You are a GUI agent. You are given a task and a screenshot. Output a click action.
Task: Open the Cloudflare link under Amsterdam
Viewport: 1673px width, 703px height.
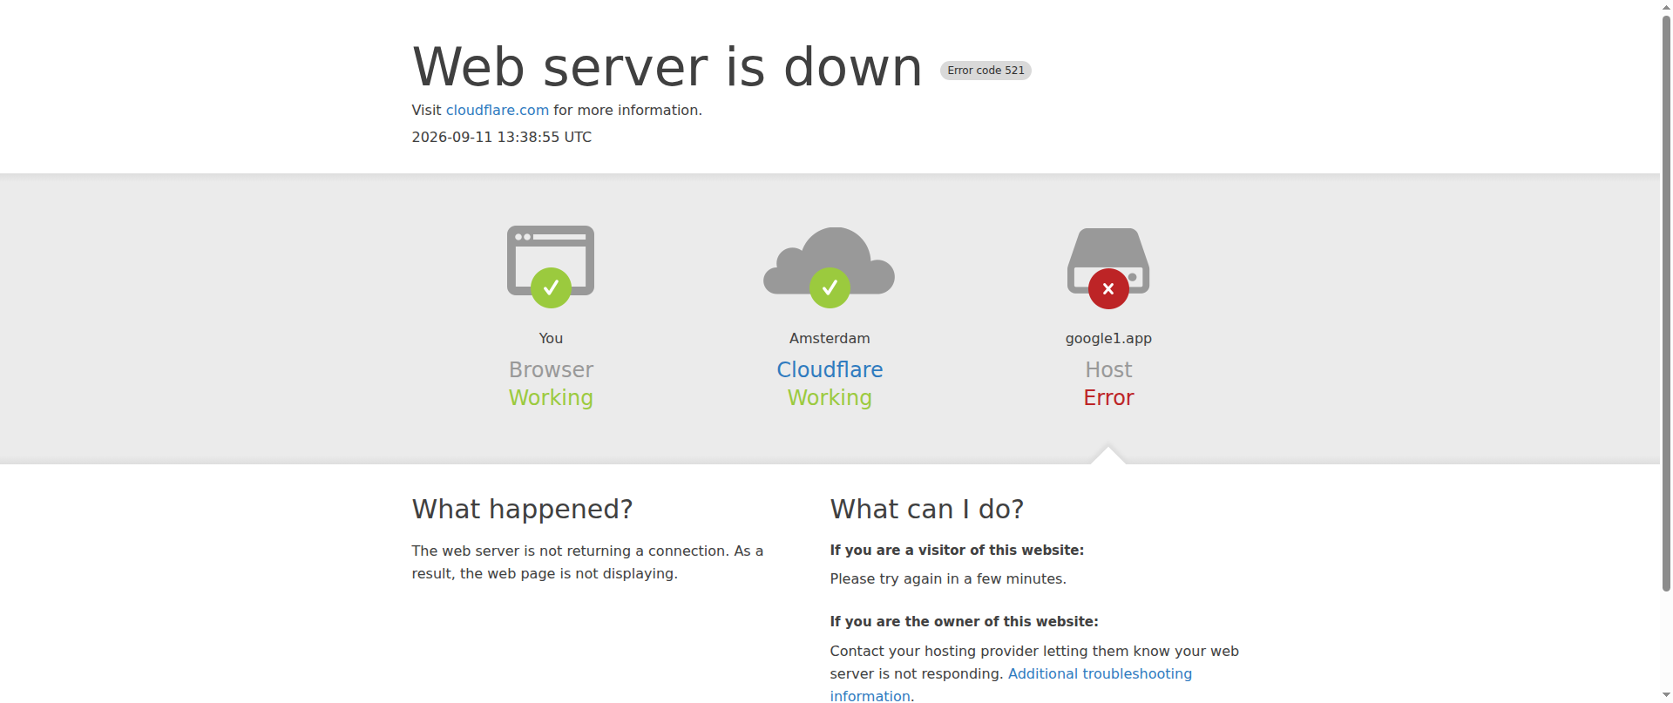click(830, 369)
